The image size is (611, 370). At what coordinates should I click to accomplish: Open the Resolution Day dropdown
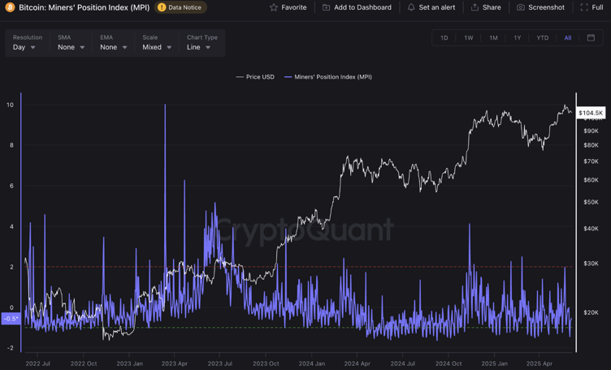tap(24, 47)
